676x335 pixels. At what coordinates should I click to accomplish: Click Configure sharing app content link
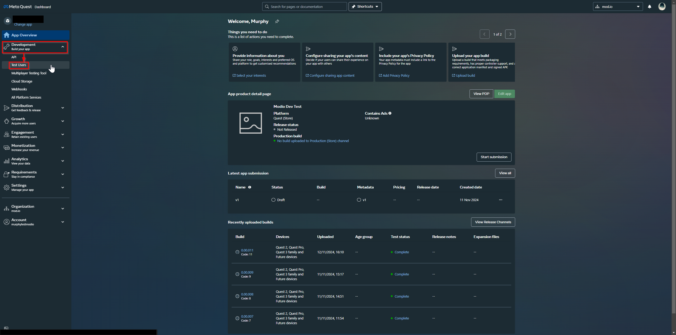click(330, 76)
